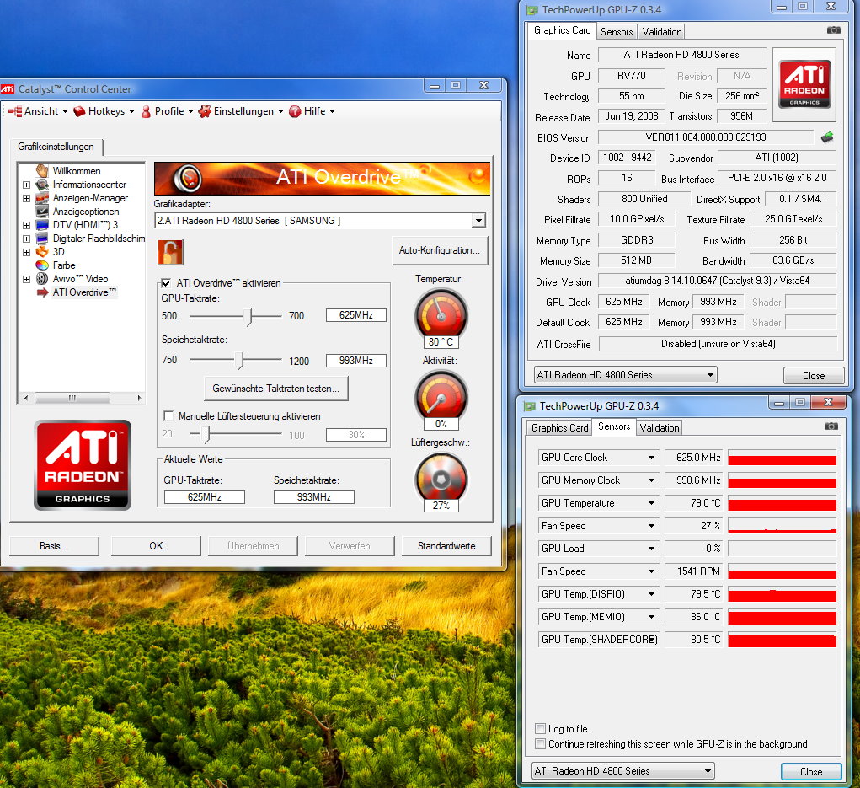Select the Grafikeinstellungen tab
This screenshot has height=788, width=860.
point(56,147)
